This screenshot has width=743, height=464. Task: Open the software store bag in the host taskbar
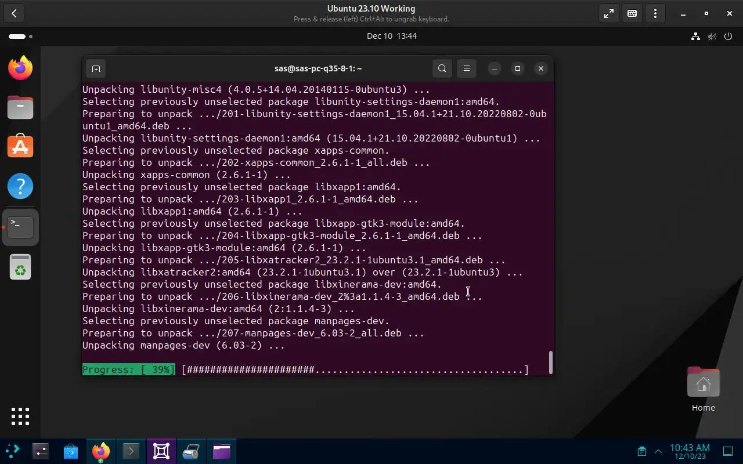click(x=71, y=451)
